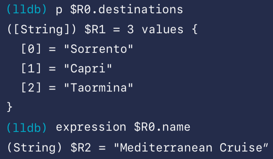273x159 pixels.
Task: Click the 'expression' command word
Action: (91, 128)
